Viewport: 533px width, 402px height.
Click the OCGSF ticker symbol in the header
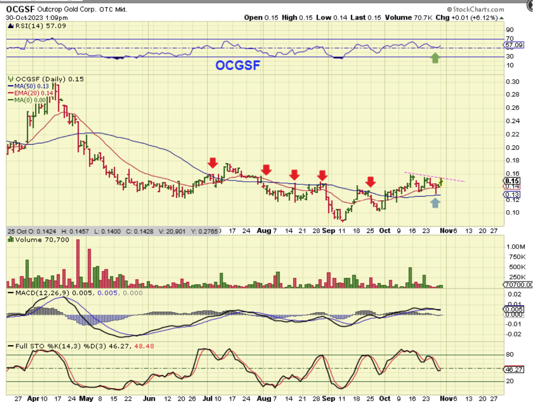point(20,9)
